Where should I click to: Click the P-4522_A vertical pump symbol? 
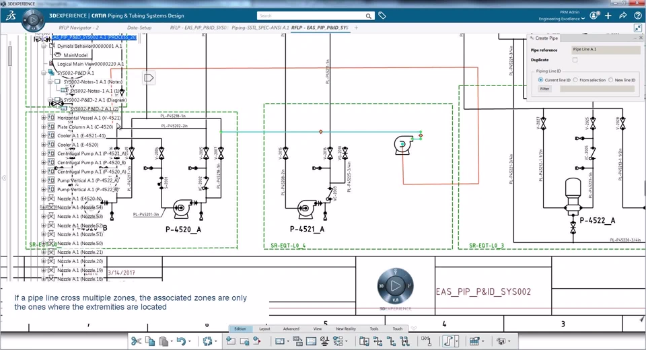573,197
